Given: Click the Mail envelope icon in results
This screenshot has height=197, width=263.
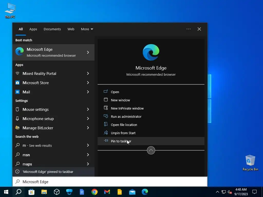Looking at the screenshot, I should [x=17, y=92].
